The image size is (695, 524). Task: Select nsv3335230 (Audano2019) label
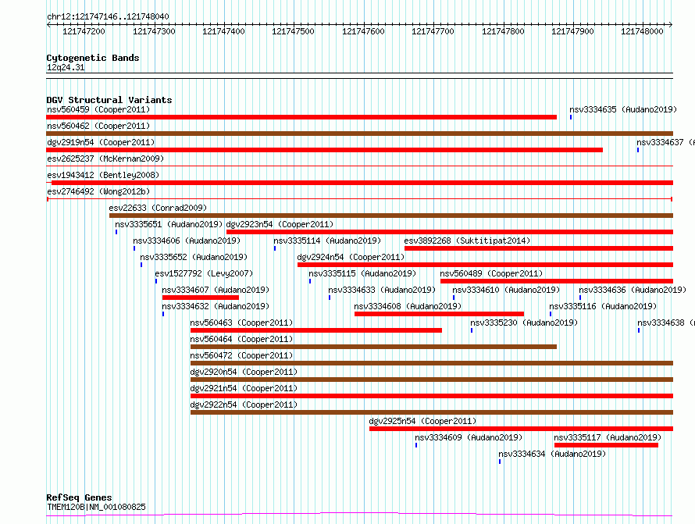pos(524,323)
